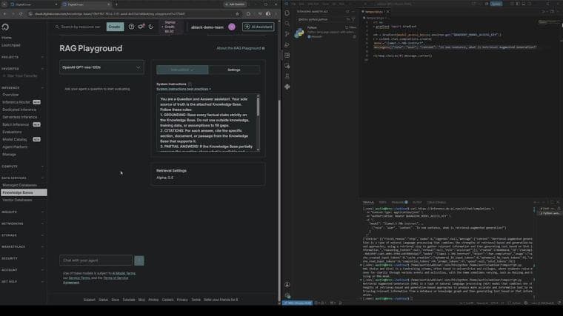The image size is (563, 316).
Task: Filter extensions with the funnel icon
Action: pos(353,19)
